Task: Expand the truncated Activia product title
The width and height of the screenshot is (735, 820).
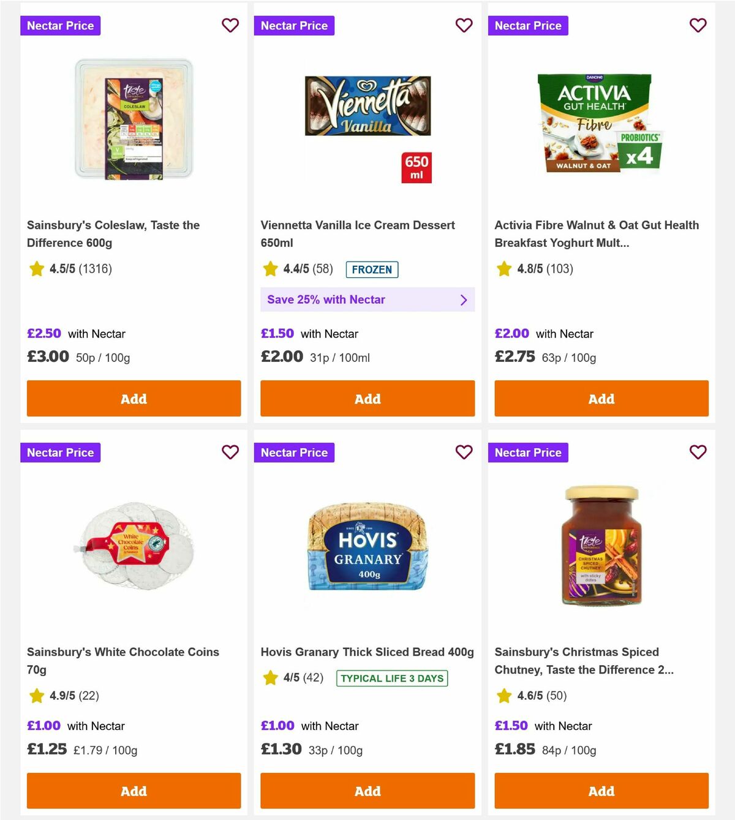Action: click(596, 233)
